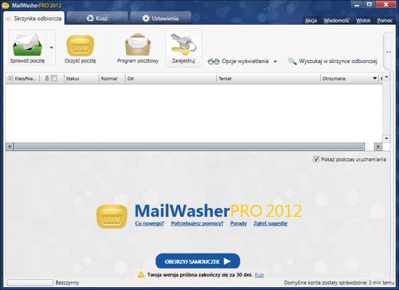Click the trash can delete column icon
Image resolution: width=399 pixels, height=290 pixels.
pyautogui.click(x=47, y=78)
